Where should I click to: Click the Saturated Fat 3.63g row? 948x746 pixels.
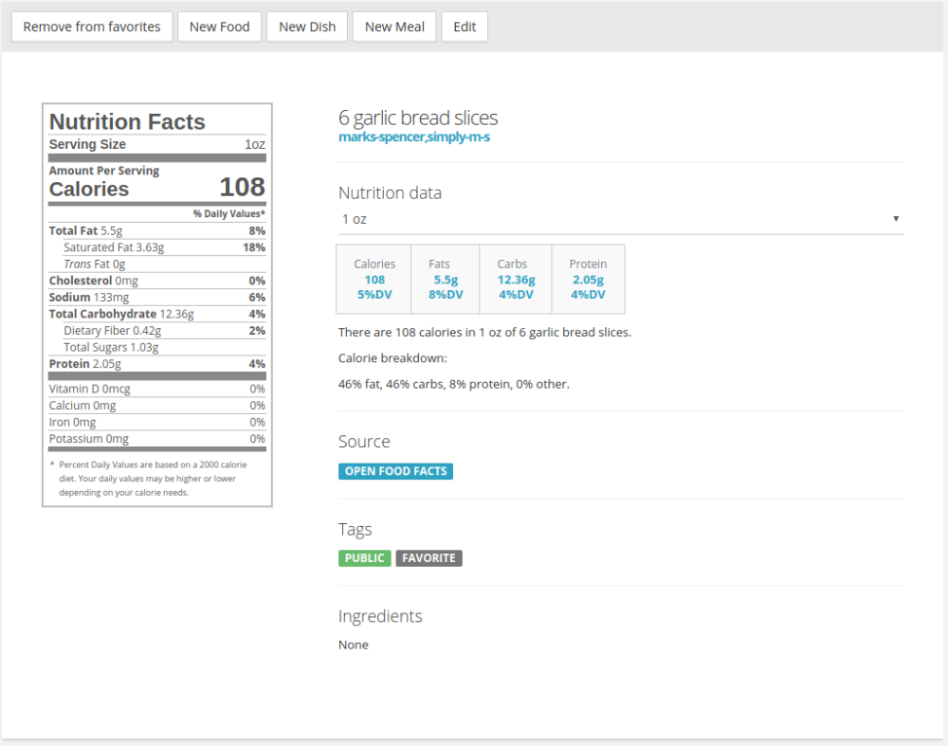[157, 247]
